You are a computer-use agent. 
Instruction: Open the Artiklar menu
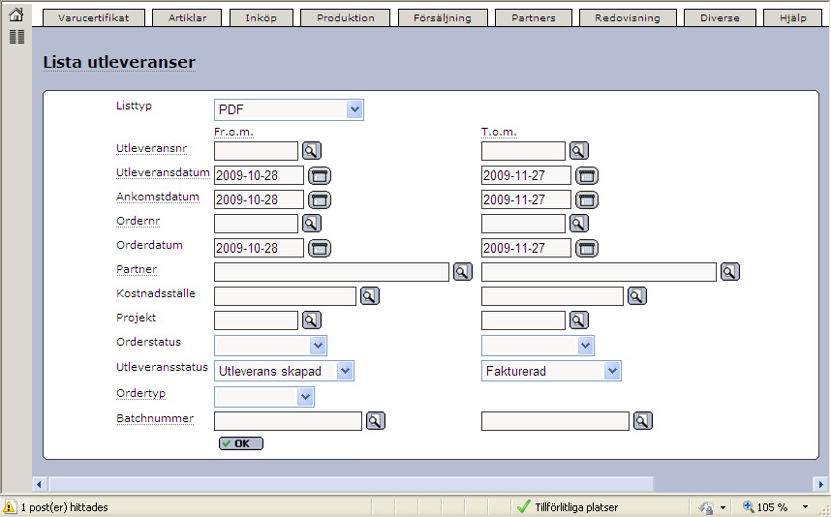(x=187, y=17)
